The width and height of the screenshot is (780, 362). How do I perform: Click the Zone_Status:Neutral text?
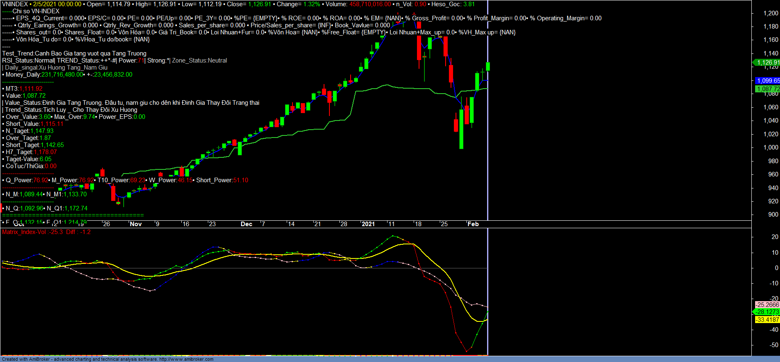coord(200,60)
